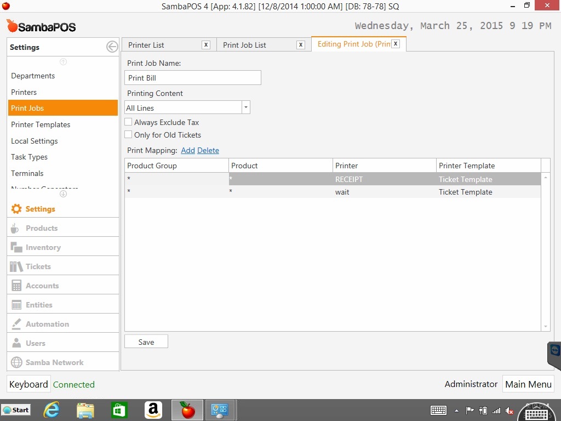Open touch keyboard tray icon
This screenshot has width=561, height=421.
click(x=438, y=410)
